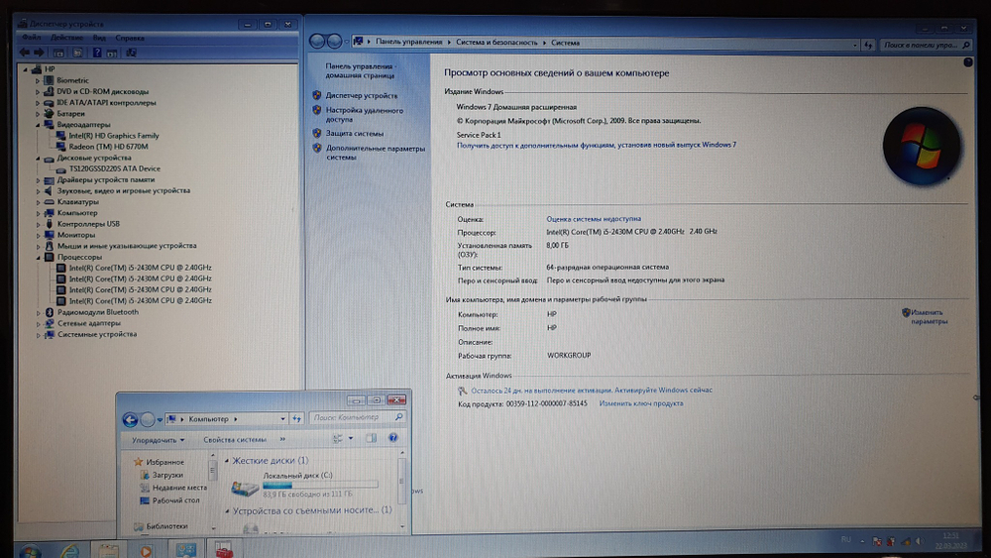Click search magnifier in Компьютер window
Screen dimensions: 991x558
click(398, 417)
